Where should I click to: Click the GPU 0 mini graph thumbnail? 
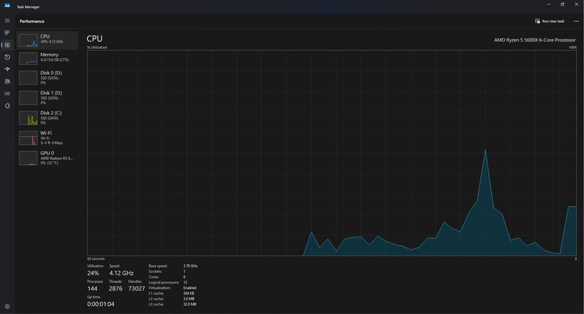click(x=28, y=158)
